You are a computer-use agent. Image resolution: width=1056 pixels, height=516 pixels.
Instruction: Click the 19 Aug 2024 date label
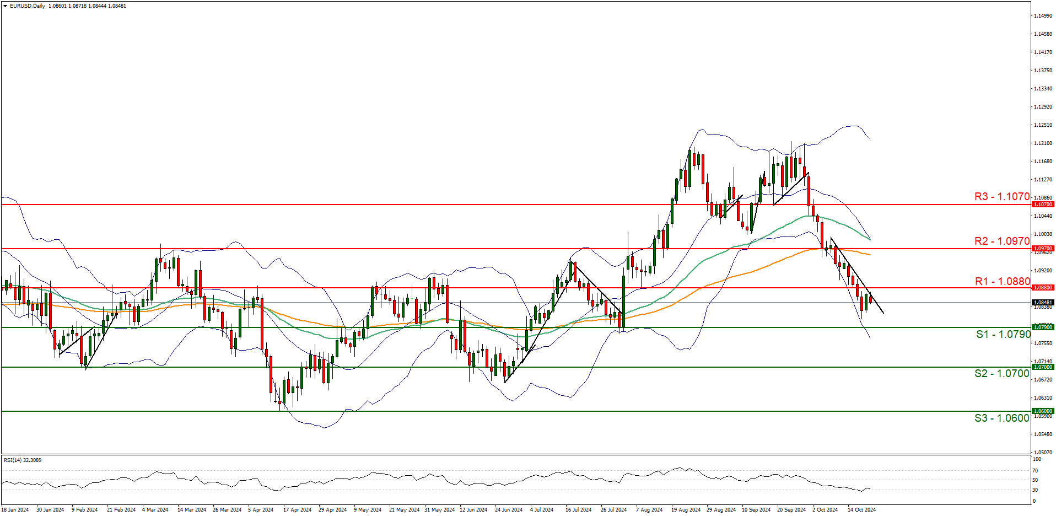click(686, 510)
